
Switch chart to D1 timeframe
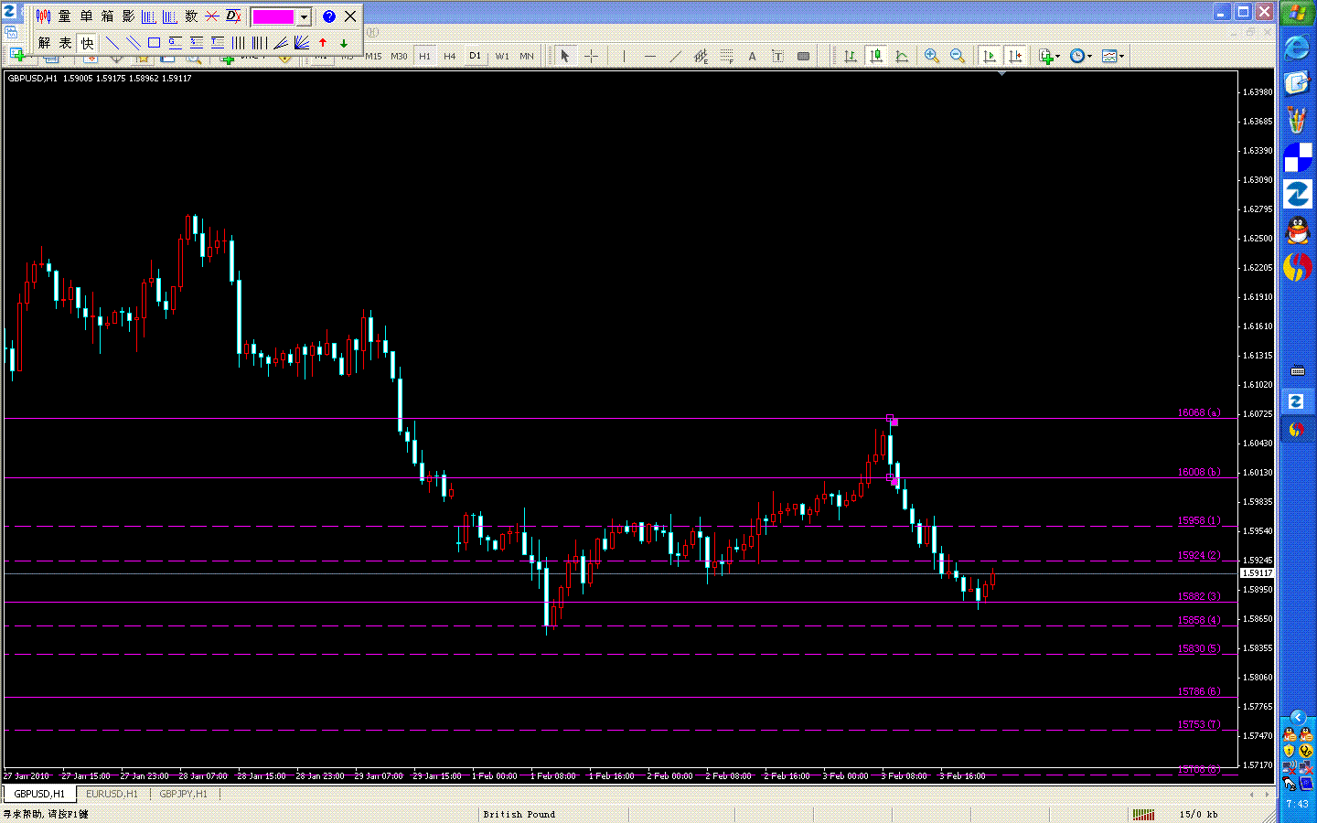[476, 57]
